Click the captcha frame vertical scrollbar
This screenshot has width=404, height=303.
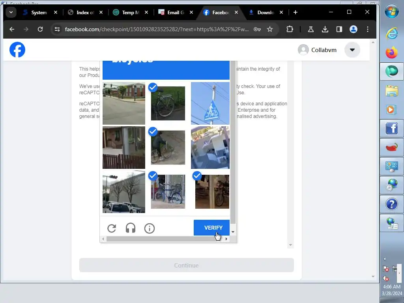pyautogui.click(x=233, y=142)
